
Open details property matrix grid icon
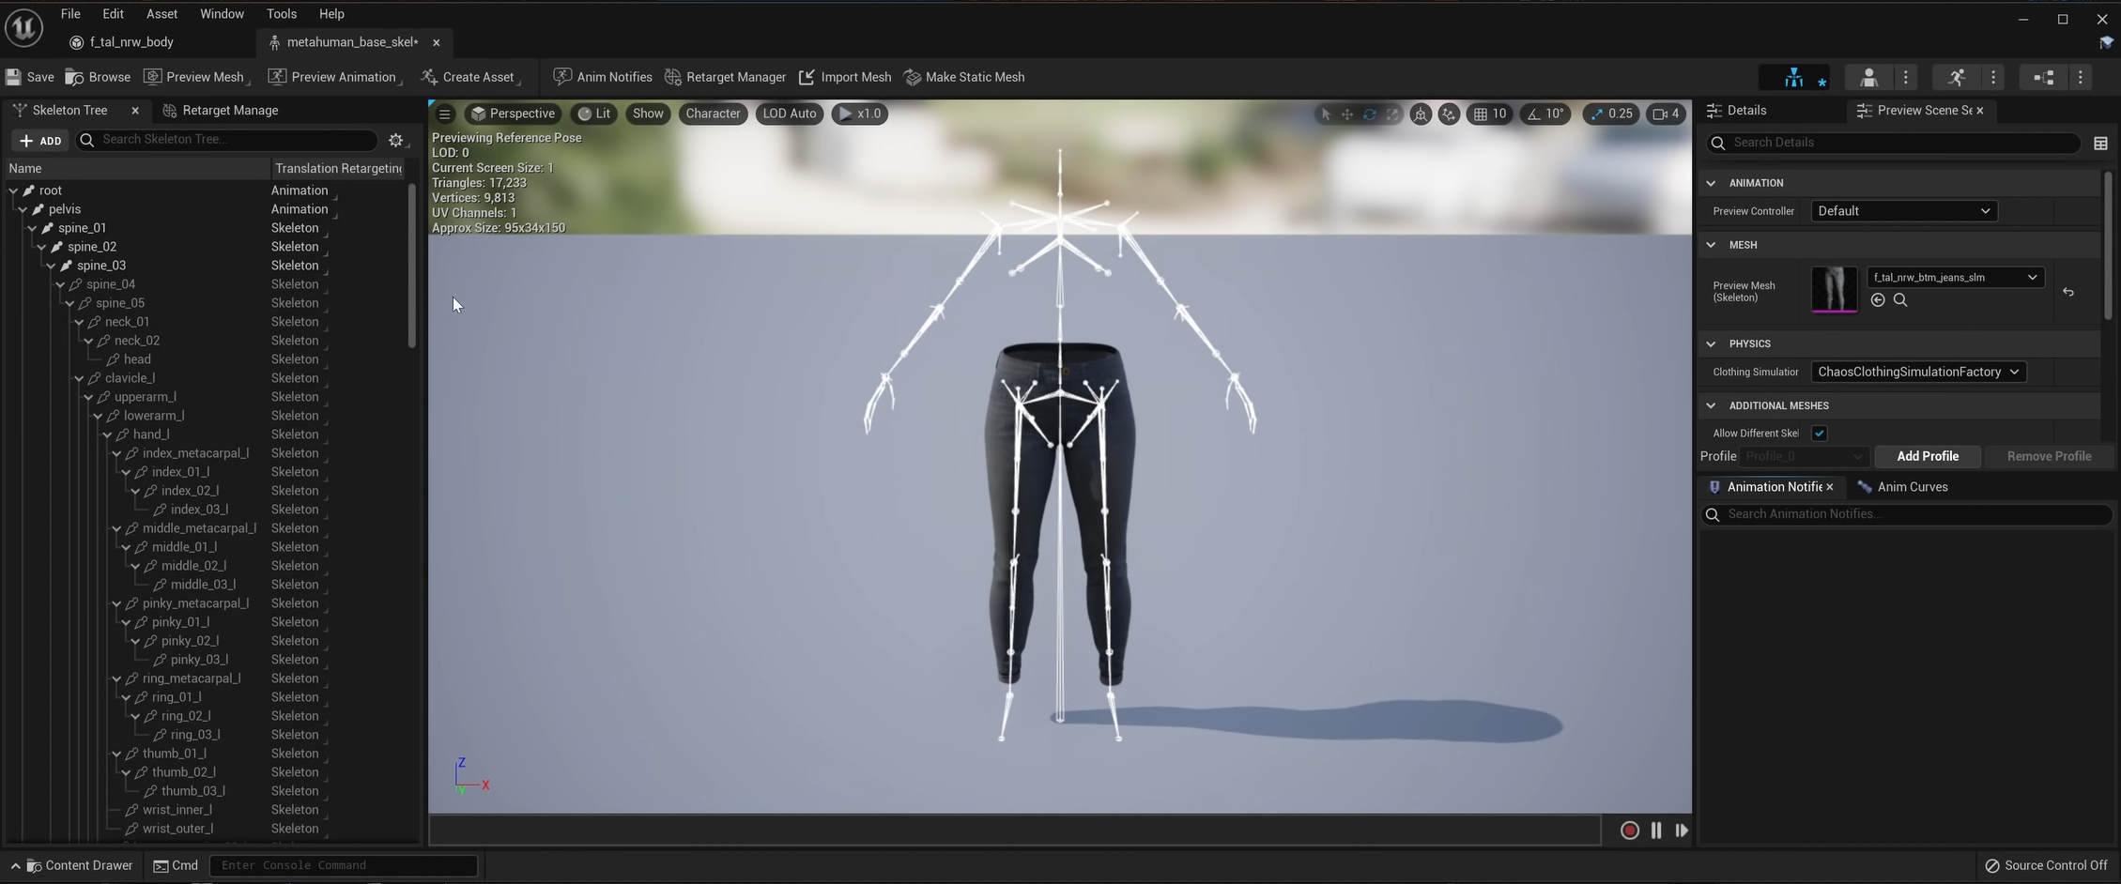point(2100,143)
